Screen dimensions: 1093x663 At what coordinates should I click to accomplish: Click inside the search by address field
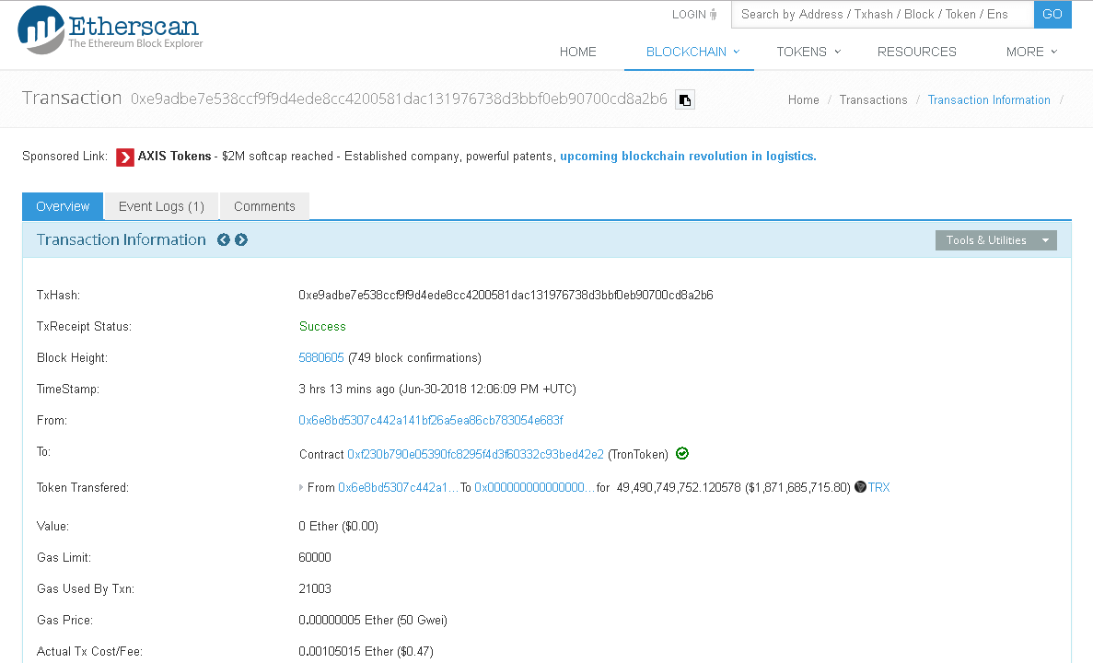pyautogui.click(x=881, y=14)
